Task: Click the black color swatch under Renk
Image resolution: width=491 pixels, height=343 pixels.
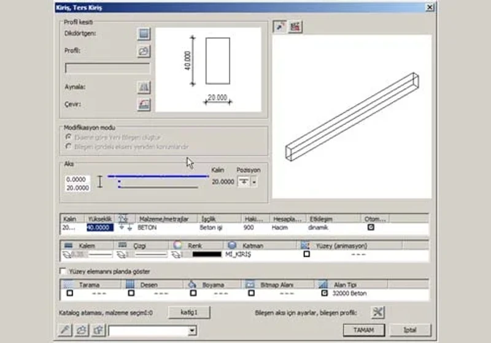Action: [x=207, y=254]
